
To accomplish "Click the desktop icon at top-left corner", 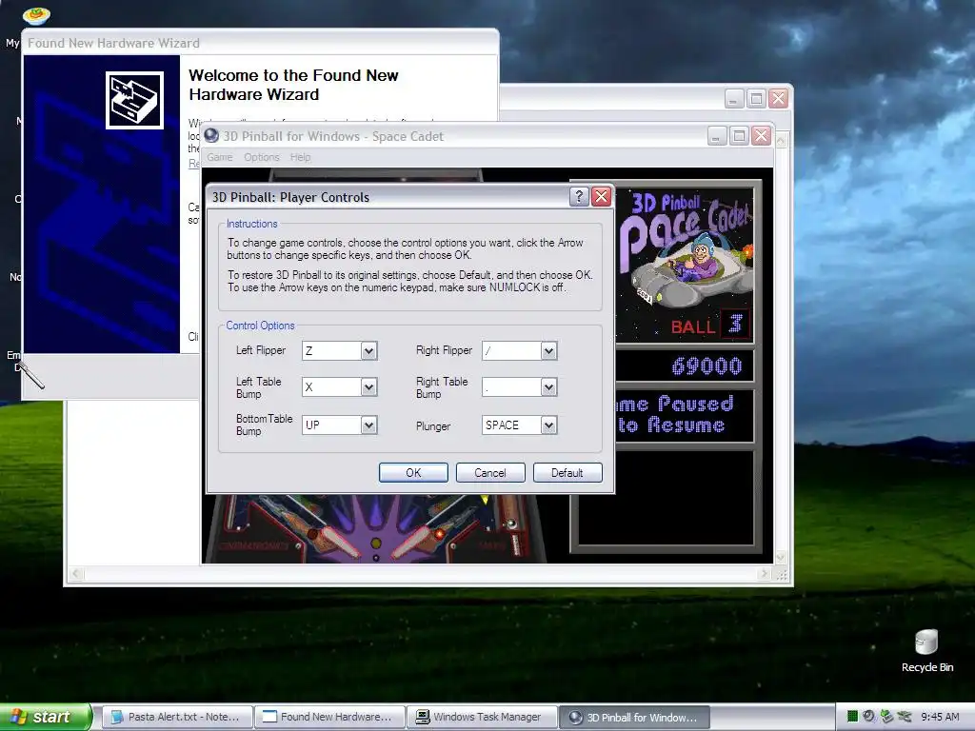I will coord(36,15).
